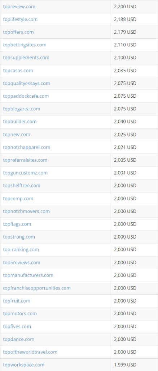Viewport: 158px width, 371px height.
Task: Click topoftheworldtravel.com link
Action: pyautogui.click(x=30, y=352)
